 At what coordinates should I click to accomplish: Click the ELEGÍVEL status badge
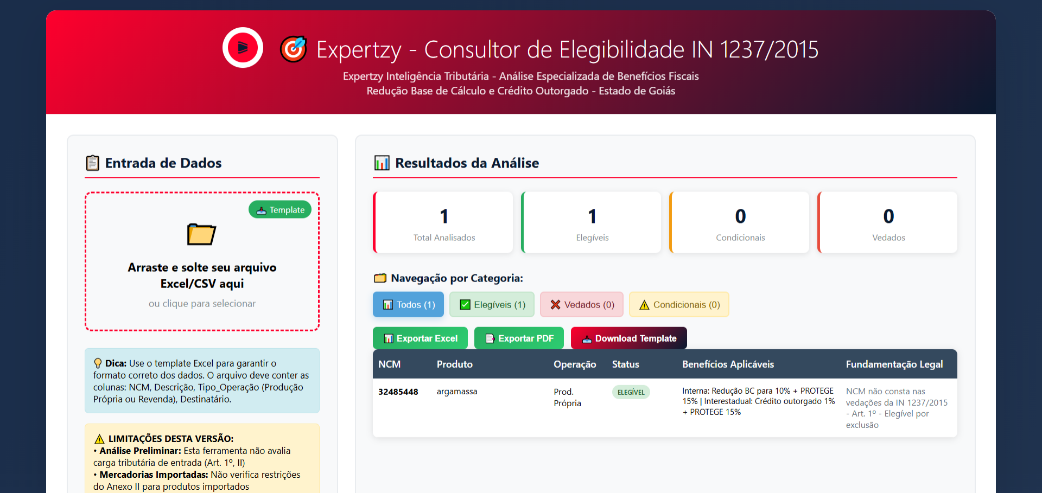click(x=631, y=392)
